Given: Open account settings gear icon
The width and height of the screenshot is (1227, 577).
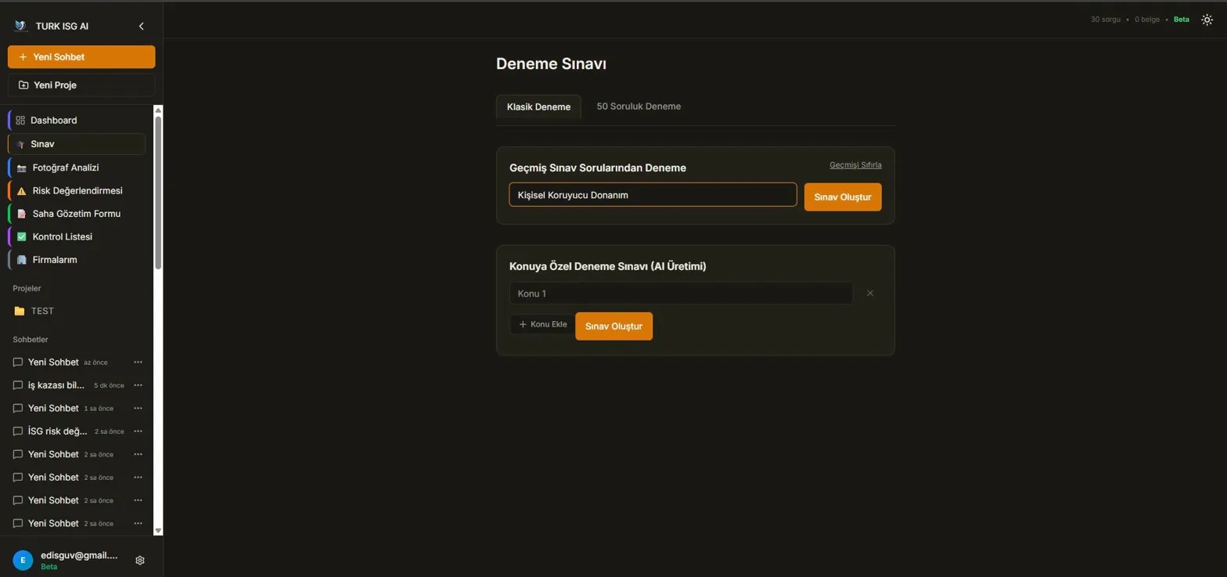Looking at the screenshot, I should (x=140, y=560).
